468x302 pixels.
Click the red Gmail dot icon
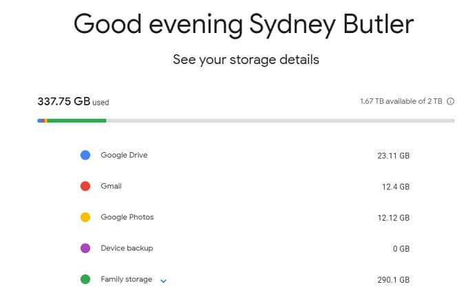85,186
